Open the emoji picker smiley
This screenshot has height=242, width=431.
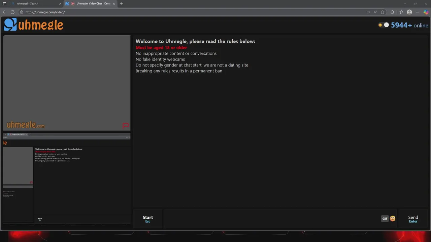coord(393,218)
